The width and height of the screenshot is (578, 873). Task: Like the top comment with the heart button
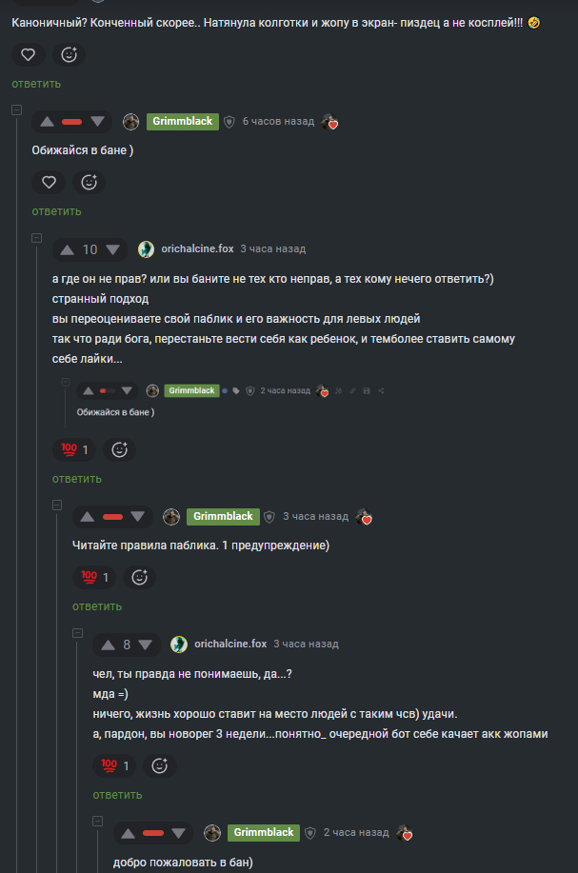click(28, 54)
